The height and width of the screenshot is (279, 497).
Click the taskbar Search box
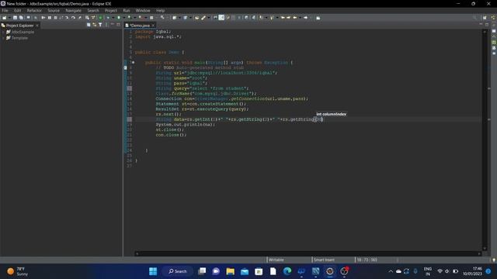click(x=178, y=271)
